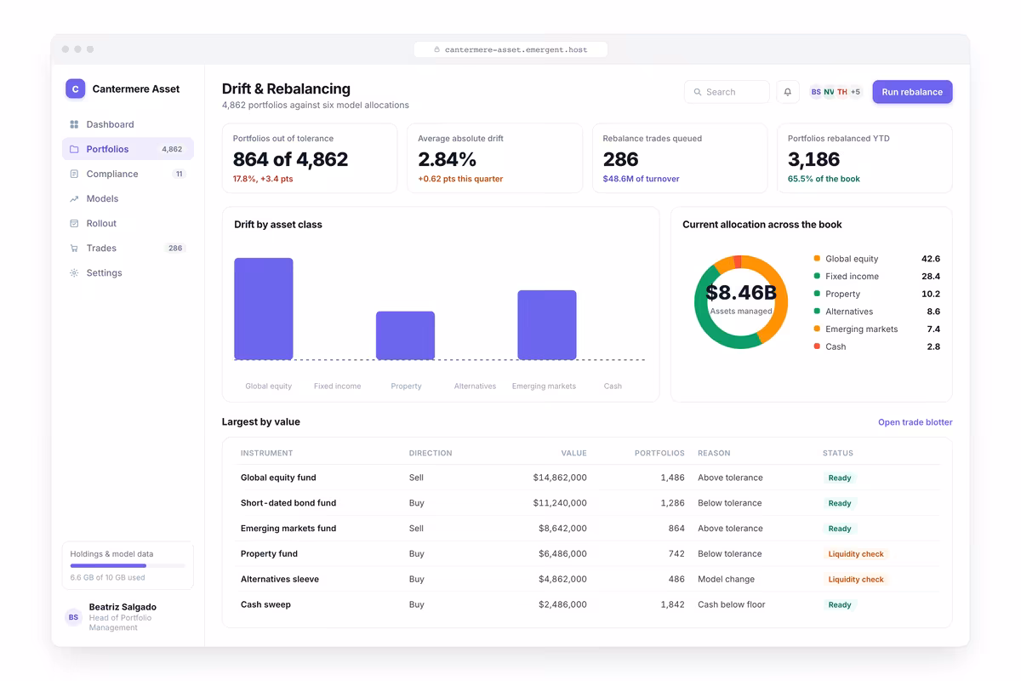The height and width of the screenshot is (681, 1021).
Task: Open the Portfolios out of tolerance card
Action: tap(310, 158)
